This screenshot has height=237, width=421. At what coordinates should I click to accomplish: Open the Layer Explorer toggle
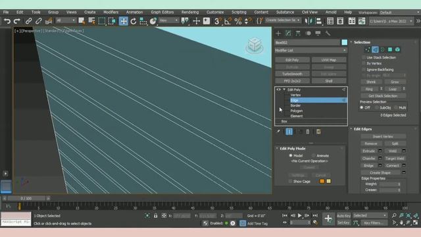click(x=340, y=21)
